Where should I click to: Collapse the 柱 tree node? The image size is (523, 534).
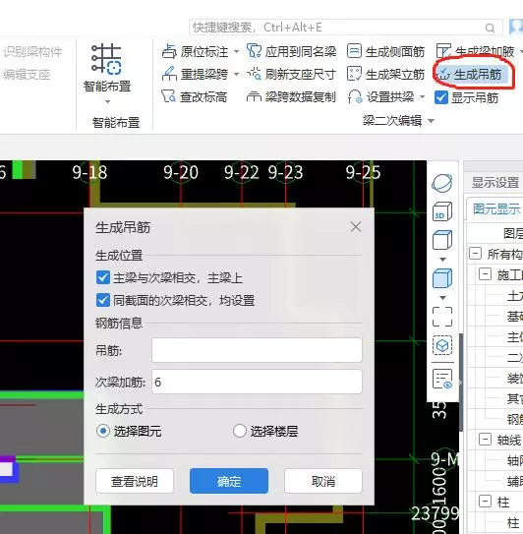click(485, 502)
